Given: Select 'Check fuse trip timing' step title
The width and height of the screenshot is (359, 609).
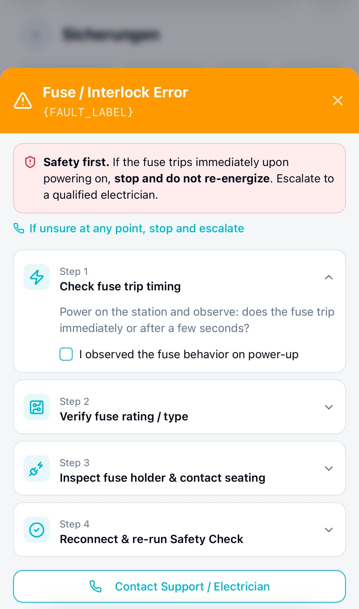Looking at the screenshot, I should tap(120, 287).
